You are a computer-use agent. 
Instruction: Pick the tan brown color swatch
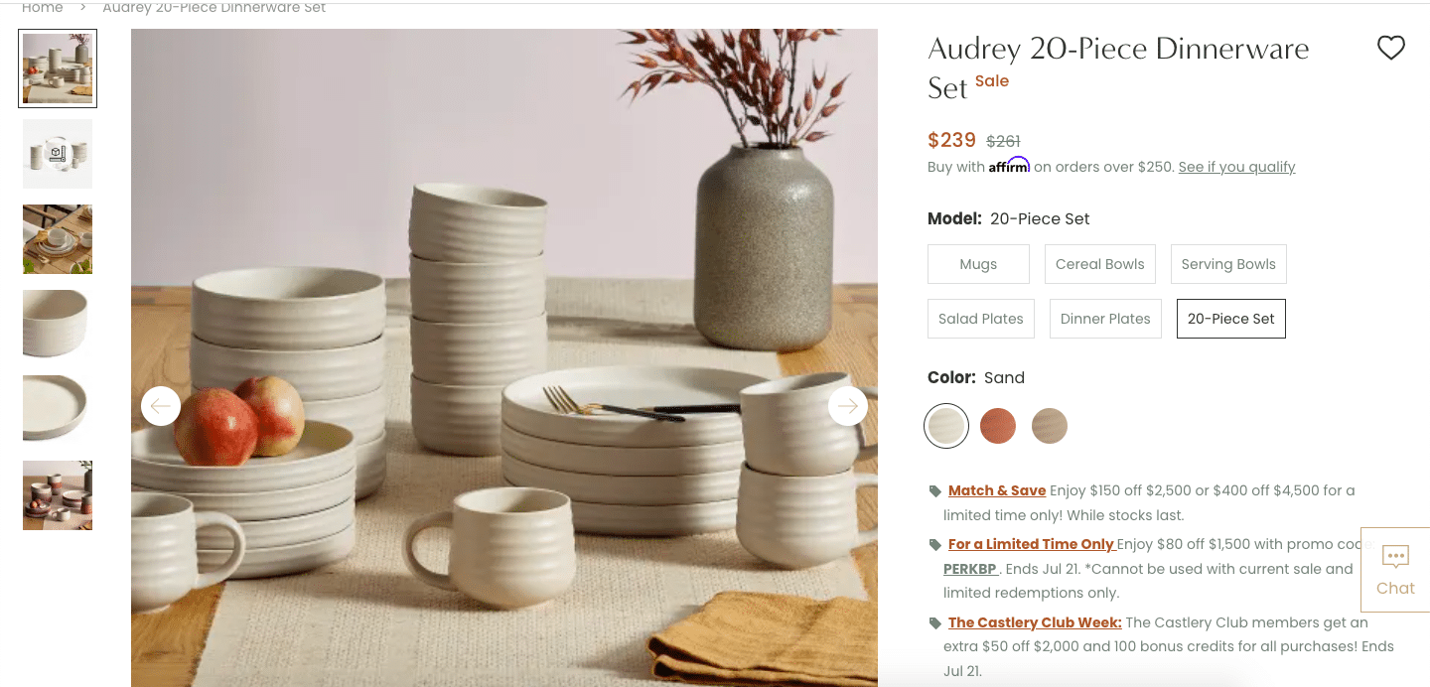(x=1050, y=426)
